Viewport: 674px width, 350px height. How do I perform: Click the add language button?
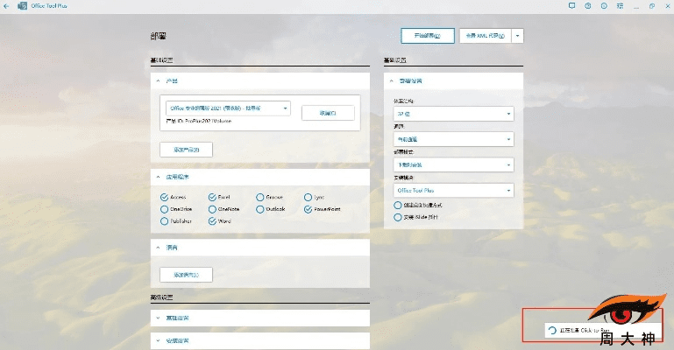click(x=186, y=275)
